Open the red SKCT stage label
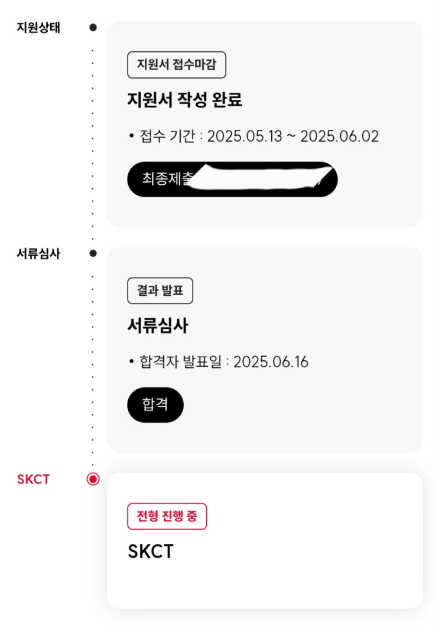This screenshot has width=439, height=630. coord(33,479)
